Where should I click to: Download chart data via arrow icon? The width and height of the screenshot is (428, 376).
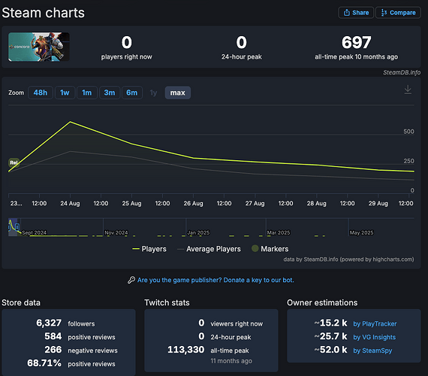[x=408, y=89]
